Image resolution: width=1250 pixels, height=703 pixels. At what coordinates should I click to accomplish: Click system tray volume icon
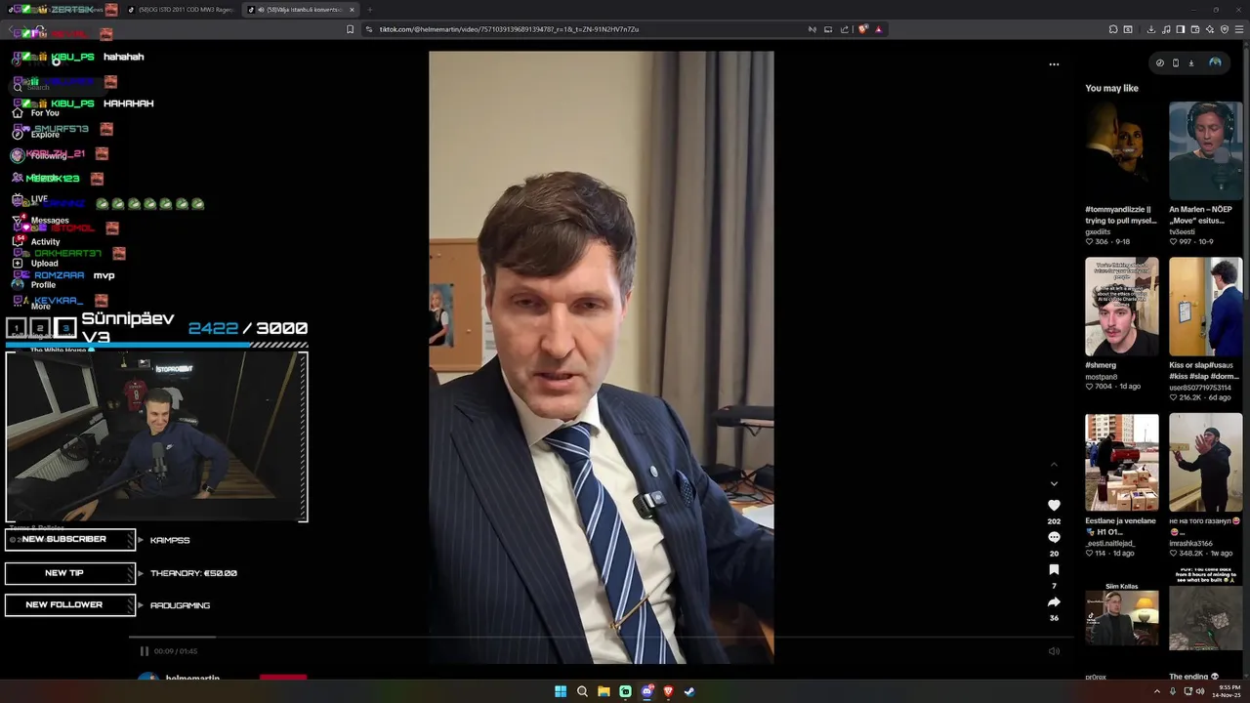click(1200, 691)
